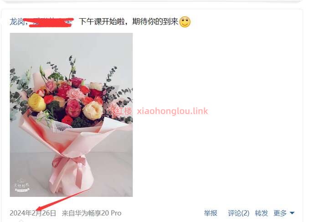The height and width of the screenshot is (222, 314).
Task: Open the flower bouquet photo
Action: 71,115
